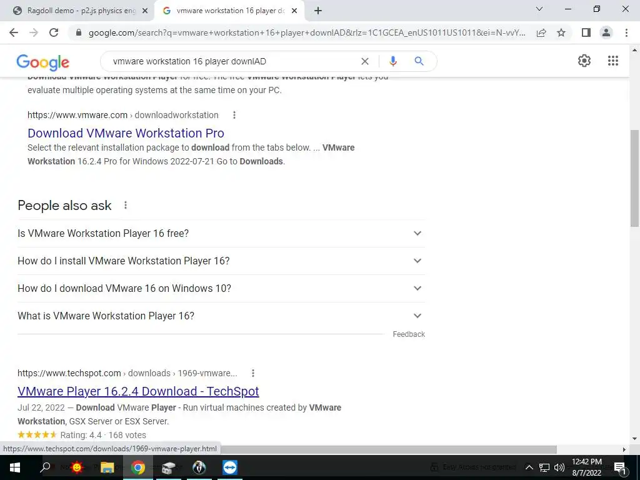Switch to the Ragdoll demo tab

point(76,11)
